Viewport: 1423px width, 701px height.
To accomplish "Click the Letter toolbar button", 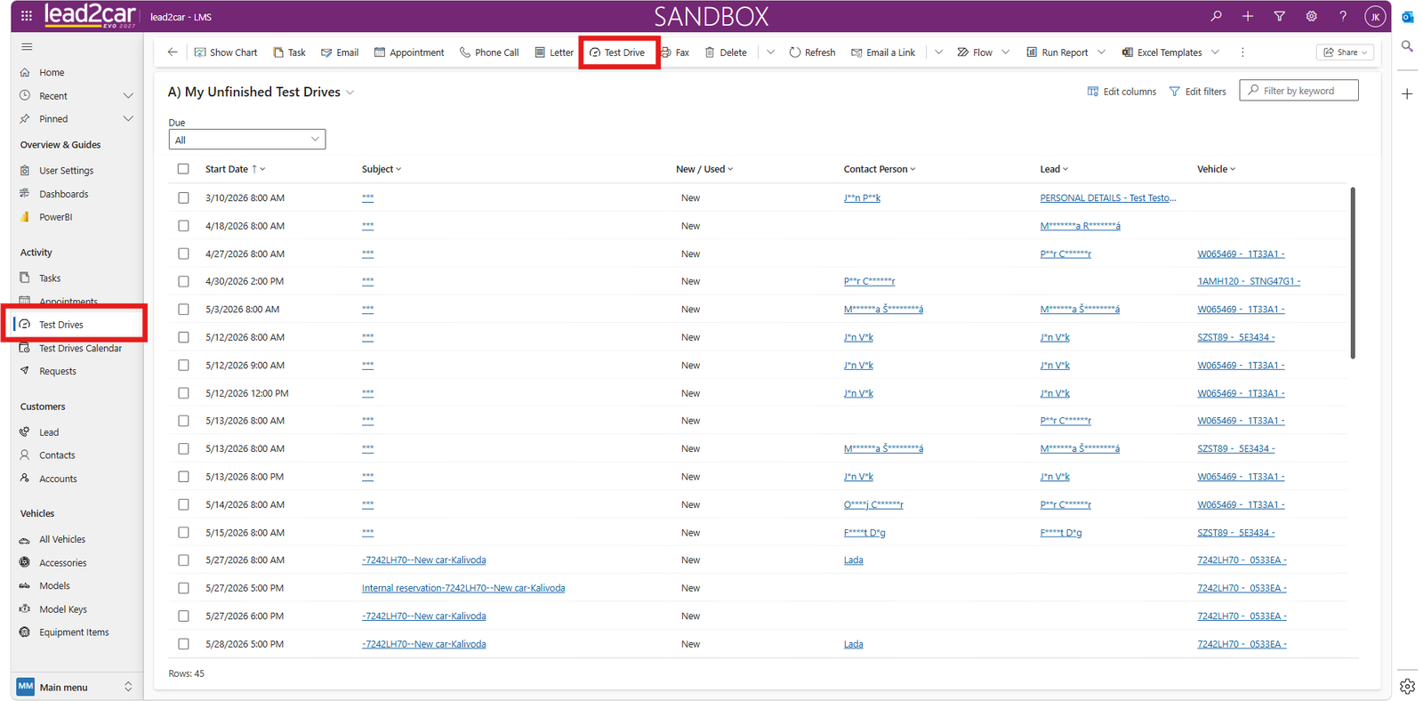I will click(554, 52).
